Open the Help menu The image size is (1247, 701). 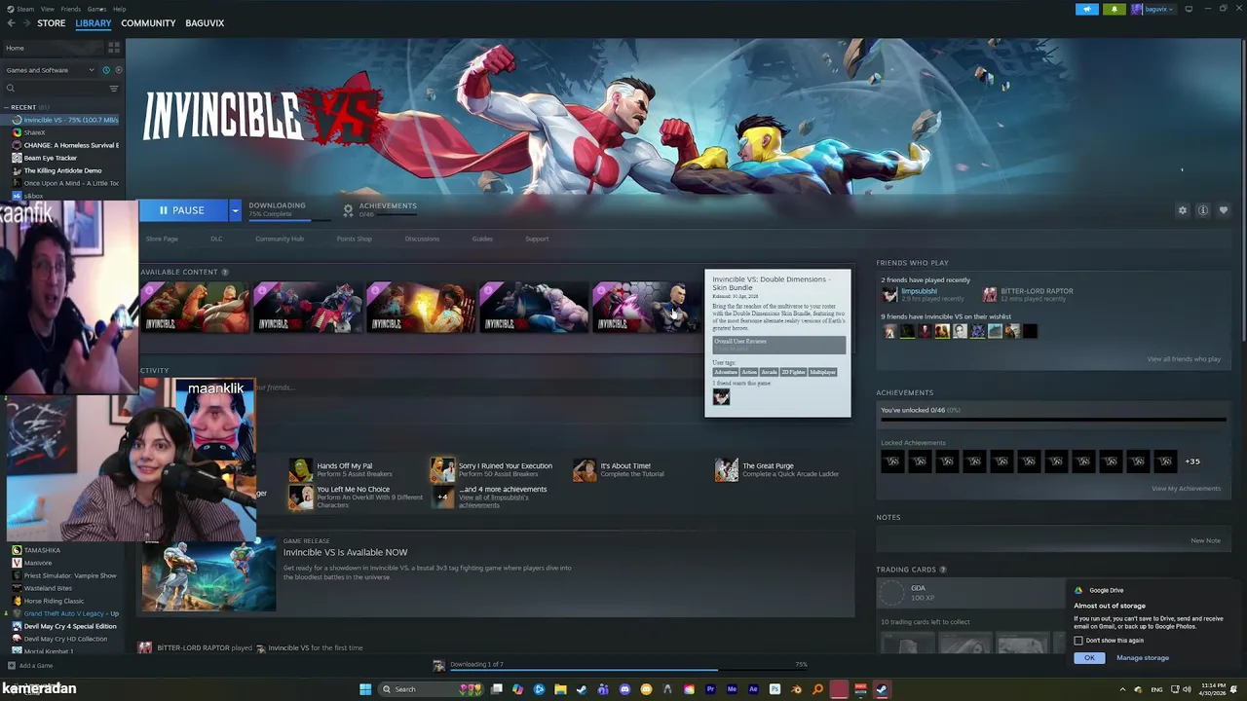(x=119, y=9)
